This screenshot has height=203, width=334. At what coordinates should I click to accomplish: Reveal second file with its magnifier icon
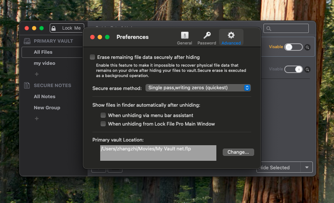307,69
